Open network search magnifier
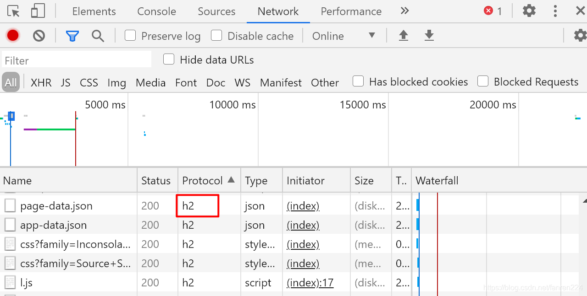The image size is (587, 296). [98, 36]
